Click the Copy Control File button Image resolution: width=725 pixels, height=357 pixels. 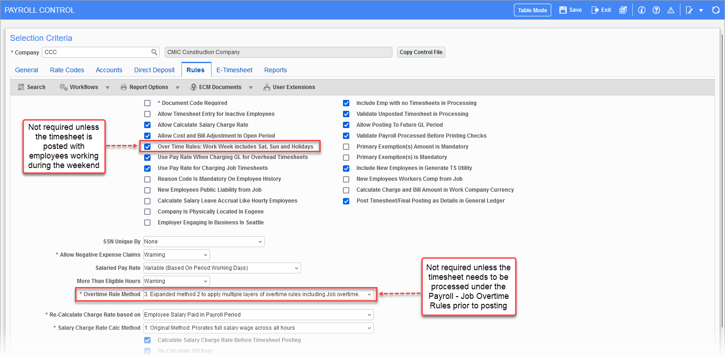pos(421,52)
